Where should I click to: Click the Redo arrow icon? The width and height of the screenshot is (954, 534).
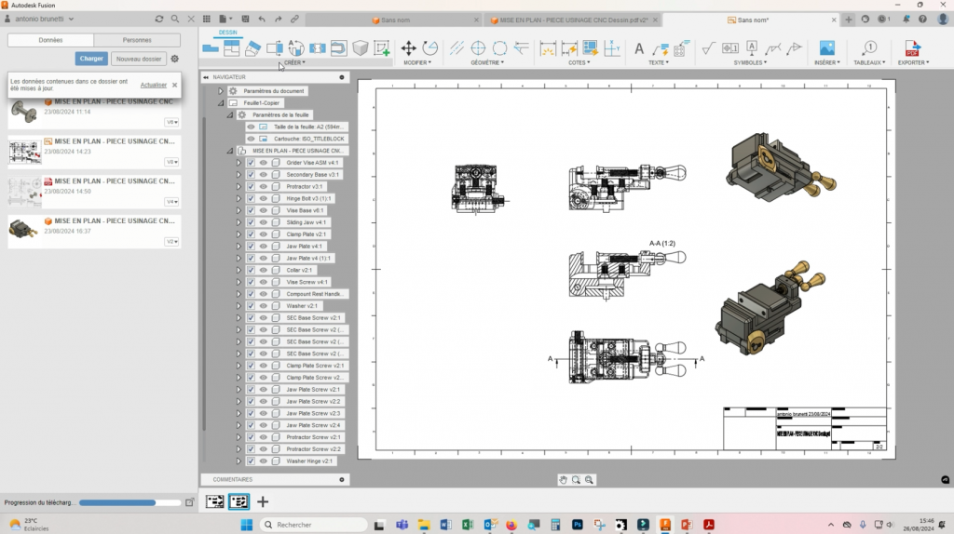point(278,19)
